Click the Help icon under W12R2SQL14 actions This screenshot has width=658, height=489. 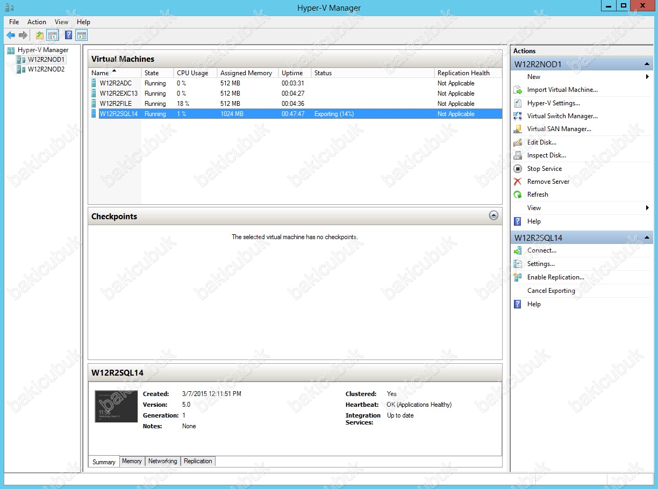[x=518, y=304]
